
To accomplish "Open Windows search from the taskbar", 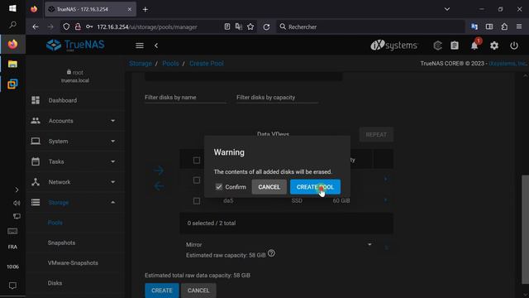I will [12, 25].
